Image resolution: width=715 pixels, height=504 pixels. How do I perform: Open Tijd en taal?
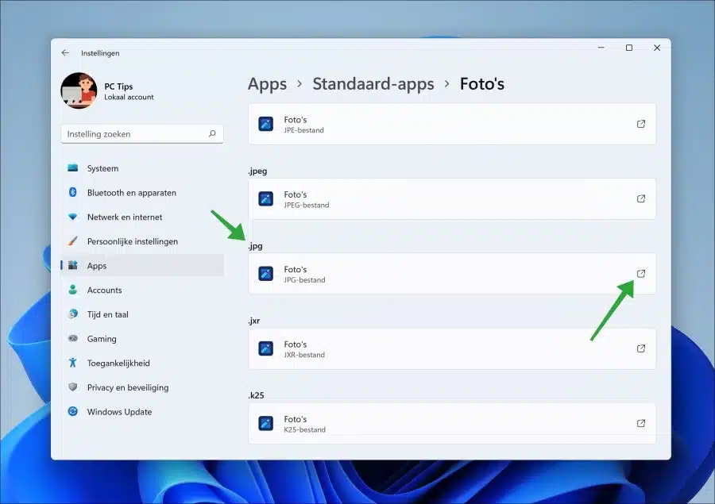[142, 314]
